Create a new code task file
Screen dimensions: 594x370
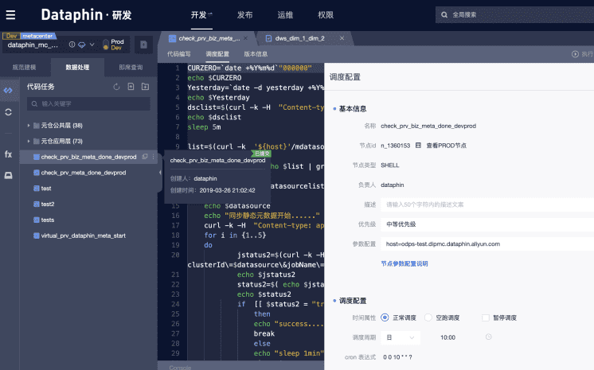click(131, 87)
